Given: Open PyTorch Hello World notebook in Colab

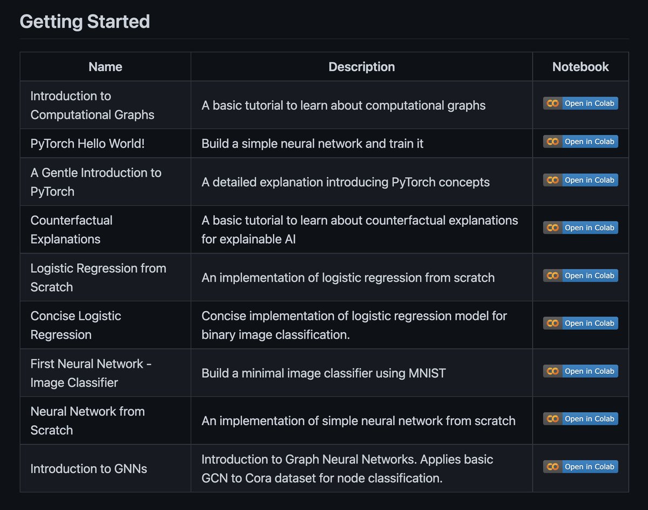Looking at the screenshot, I should (580, 142).
